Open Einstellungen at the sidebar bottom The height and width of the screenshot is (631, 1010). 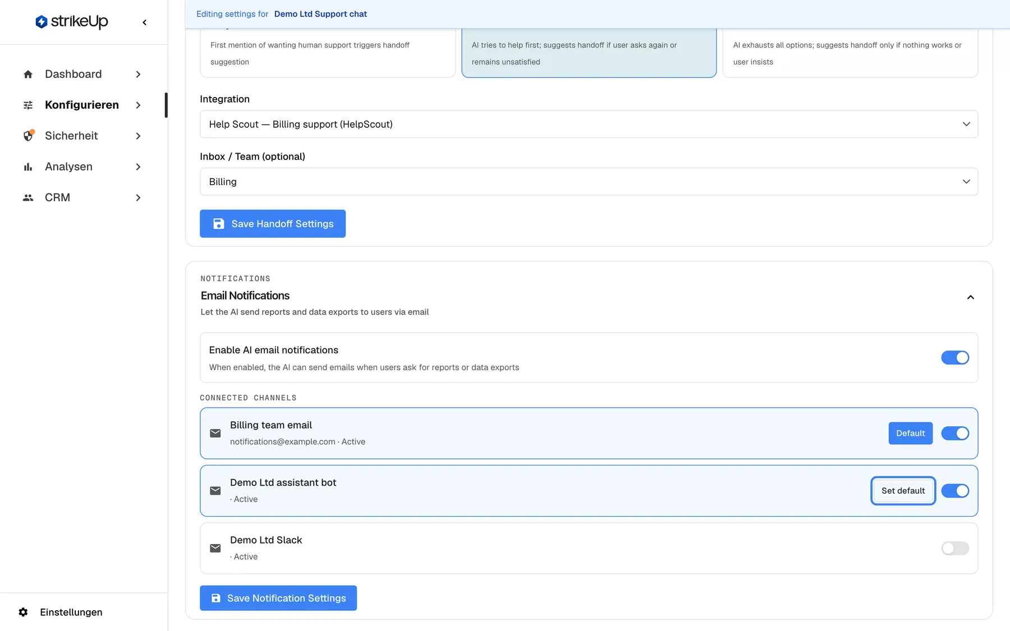61,612
